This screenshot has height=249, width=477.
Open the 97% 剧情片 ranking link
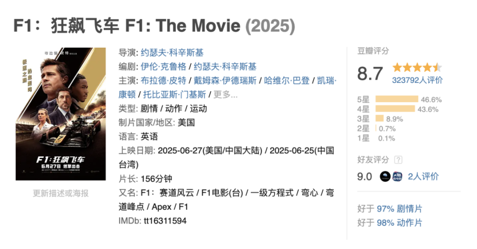click(399, 209)
